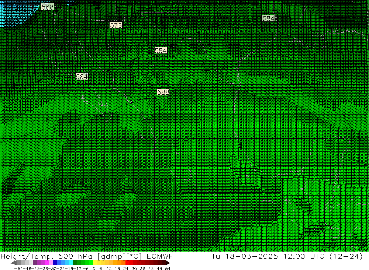Click the '(12+24)' forecast offset text
The image size is (369, 270).
(346, 256)
